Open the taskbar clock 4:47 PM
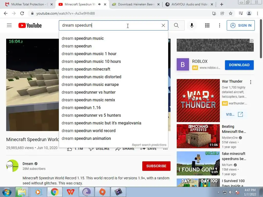This screenshot has width=263, height=197. [250, 192]
